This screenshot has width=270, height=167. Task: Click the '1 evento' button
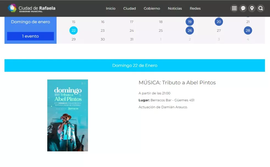click(31, 36)
